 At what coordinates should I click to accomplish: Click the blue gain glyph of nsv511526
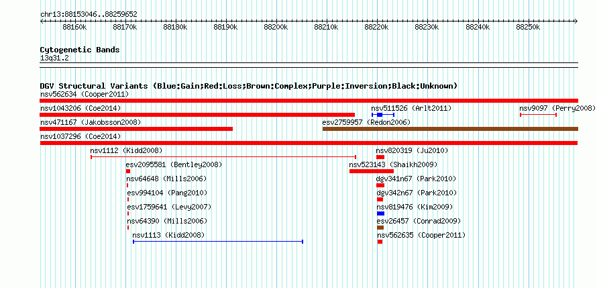coord(383,115)
